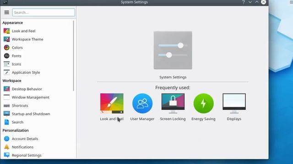The height and width of the screenshot is (164, 293).
Task: Open Screen Locking from Frequently used
Action: 173,103
